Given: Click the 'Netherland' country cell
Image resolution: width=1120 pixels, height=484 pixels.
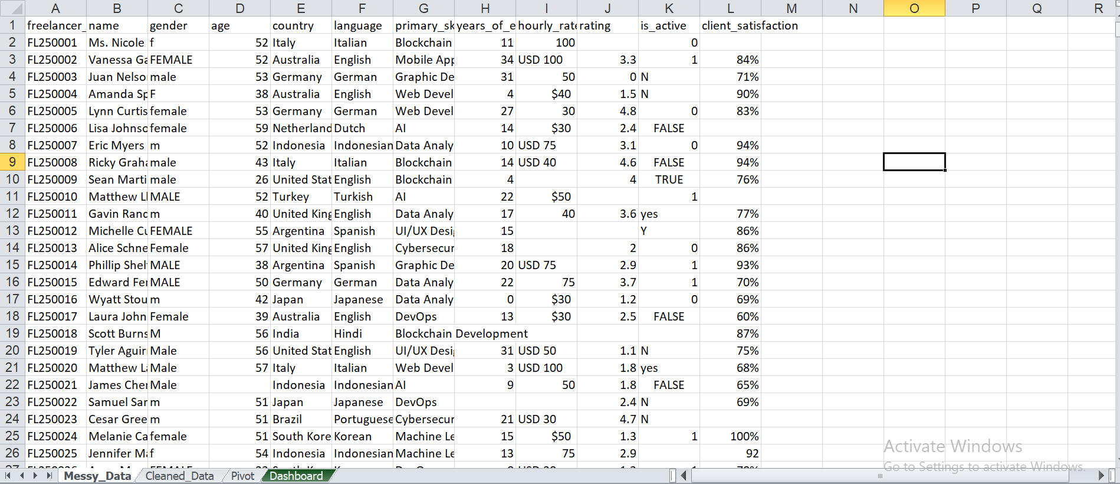Looking at the screenshot, I should pos(301,128).
